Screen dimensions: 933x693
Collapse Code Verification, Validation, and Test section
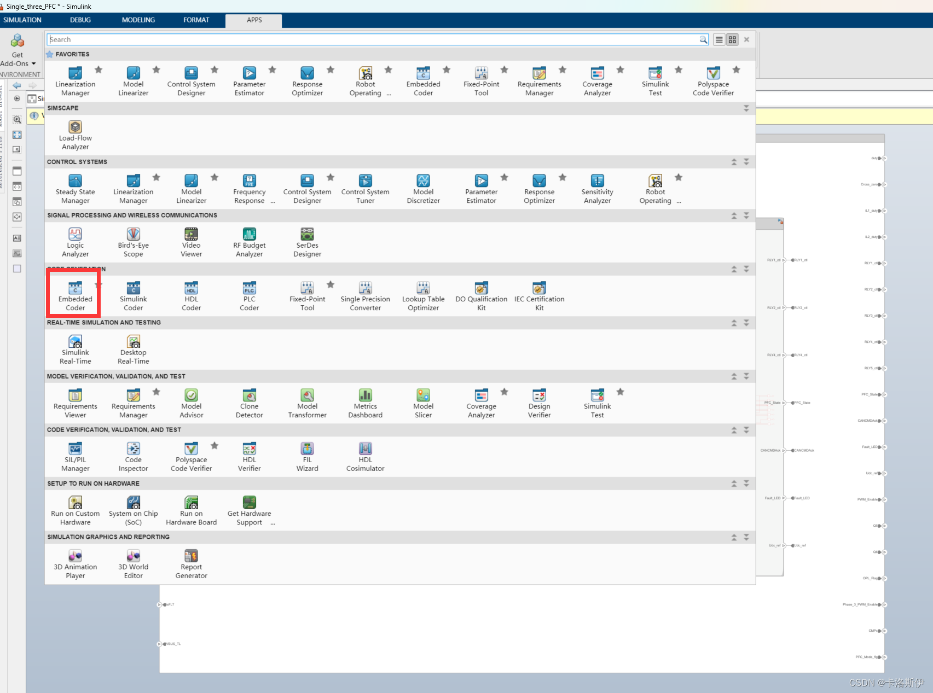coord(734,430)
